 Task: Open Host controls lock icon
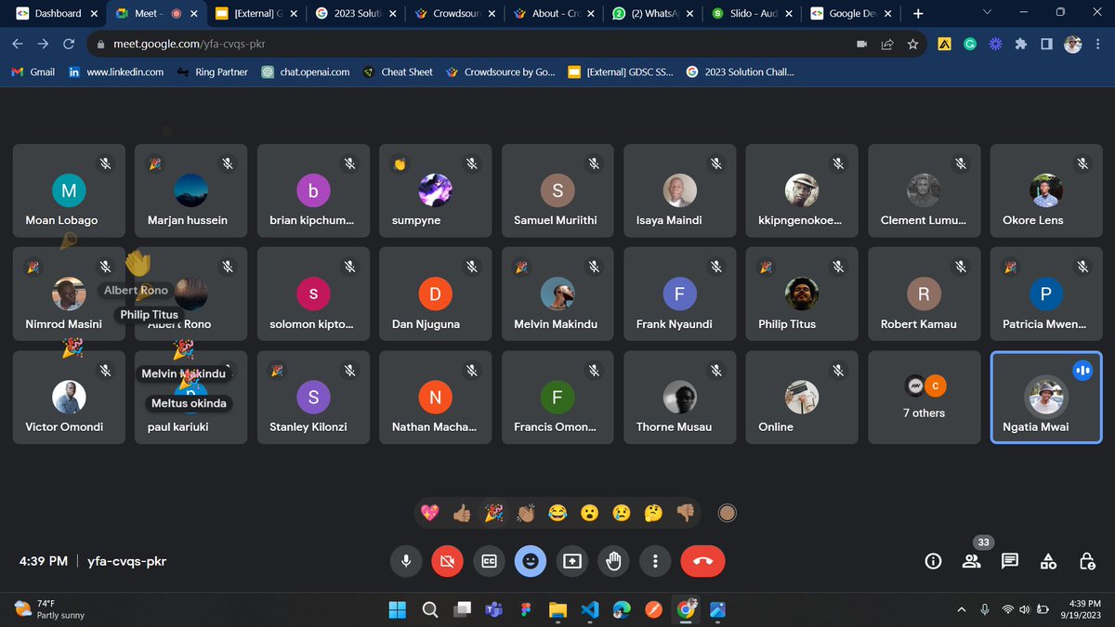pos(1087,561)
